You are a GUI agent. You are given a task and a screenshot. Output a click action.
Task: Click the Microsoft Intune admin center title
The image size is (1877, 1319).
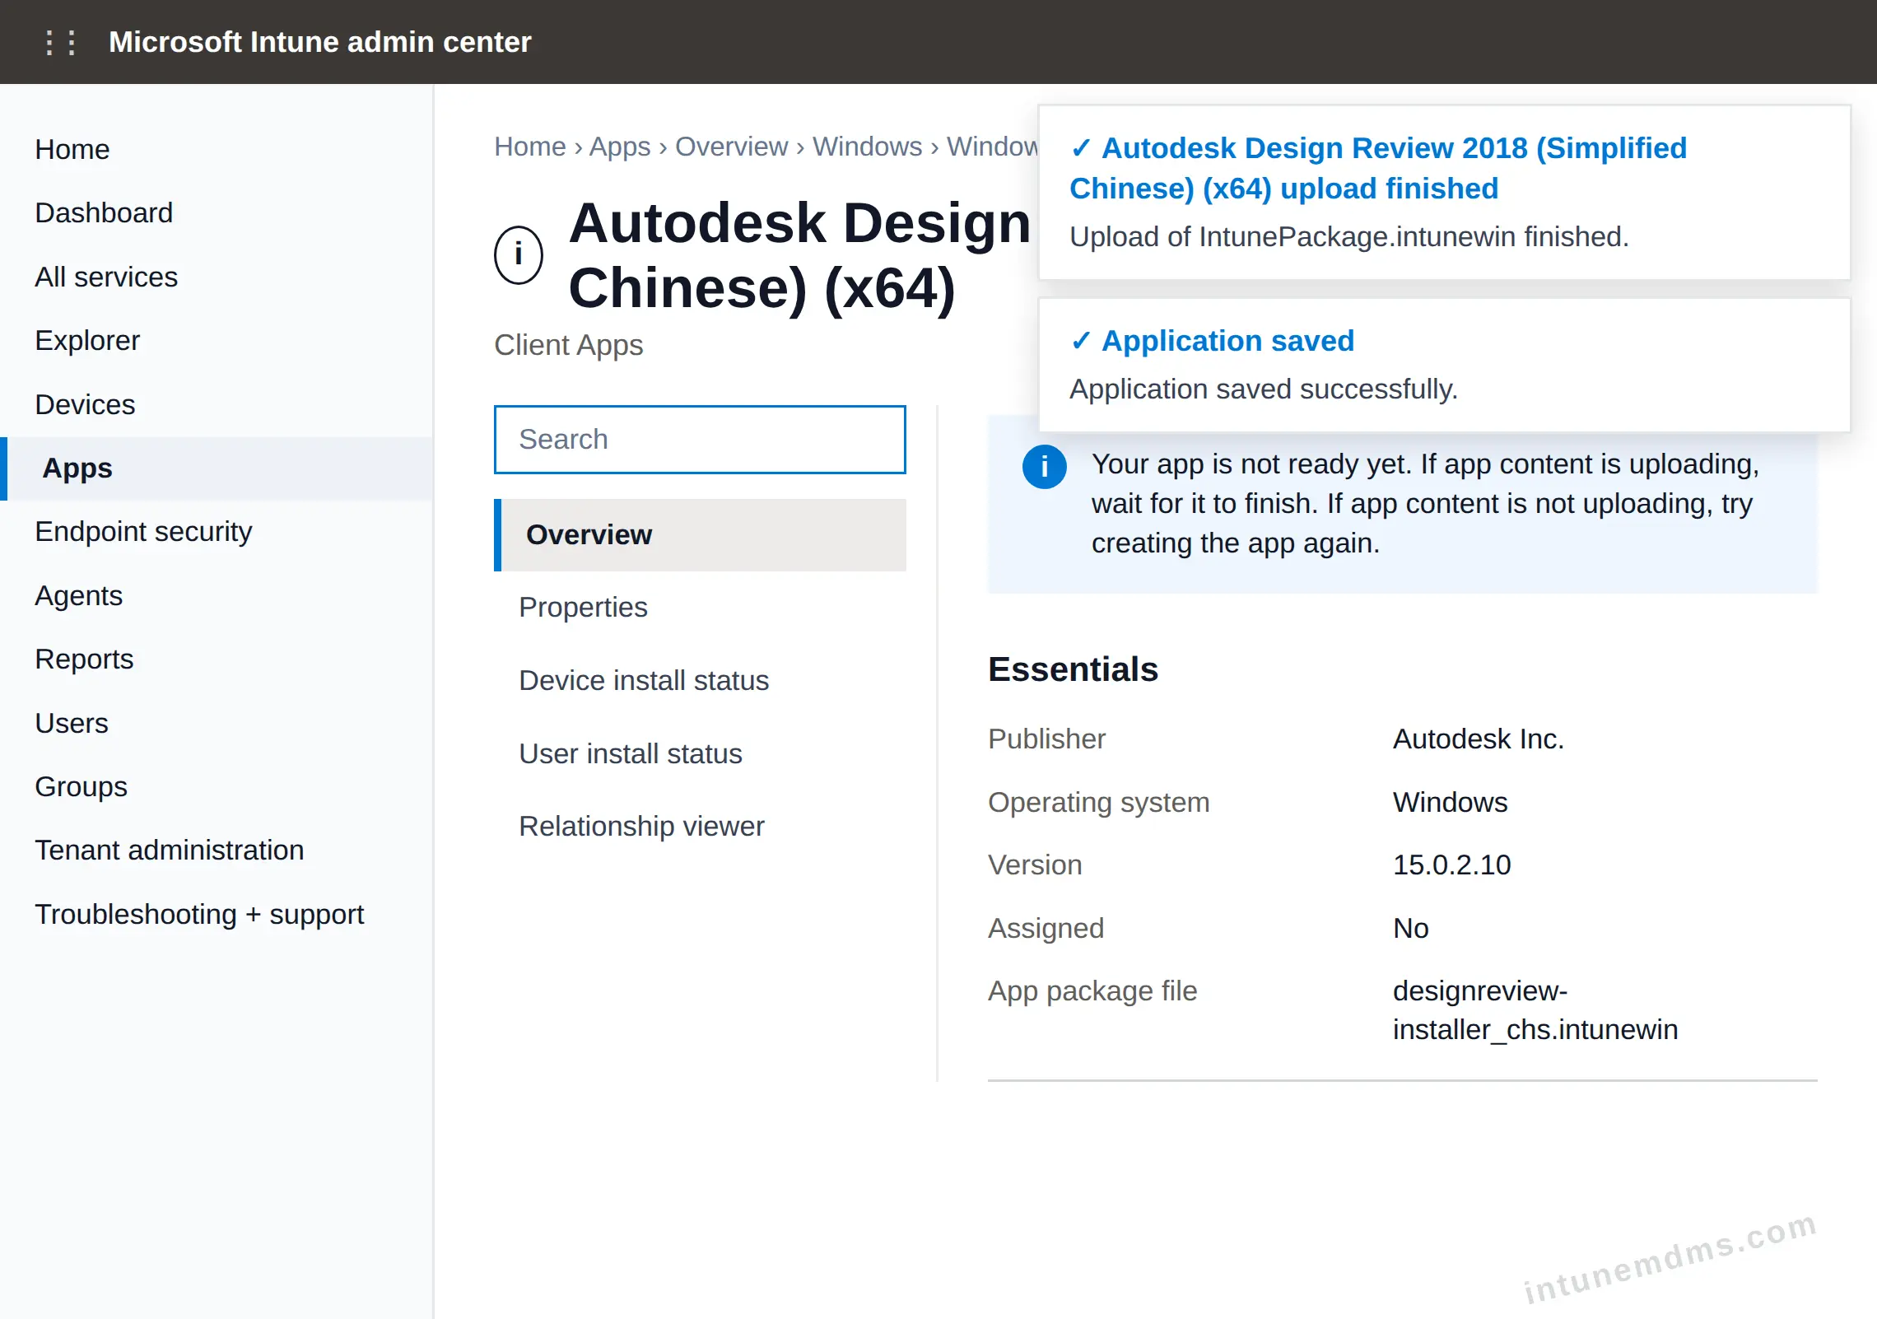[x=319, y=42]
